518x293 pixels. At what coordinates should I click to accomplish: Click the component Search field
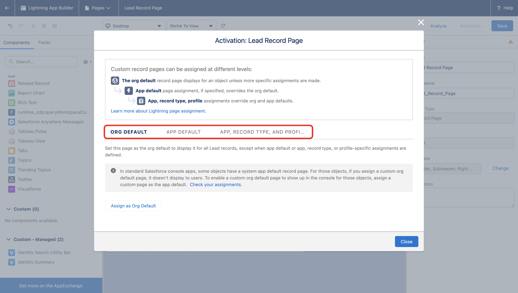click(41, 61)
